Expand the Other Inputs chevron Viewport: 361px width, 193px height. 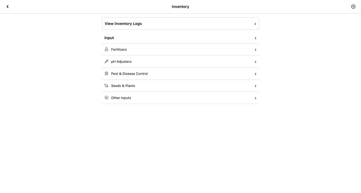[256, 98]
